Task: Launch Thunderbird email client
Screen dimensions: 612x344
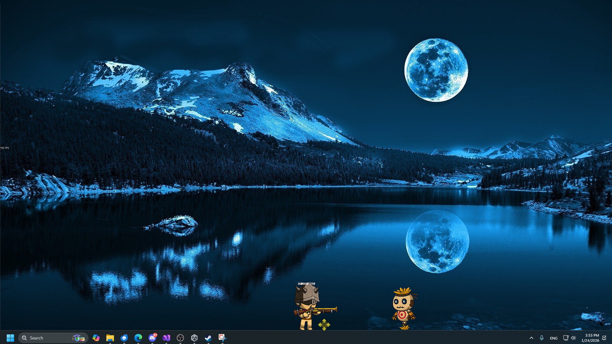Action: (x=124, y=338)
